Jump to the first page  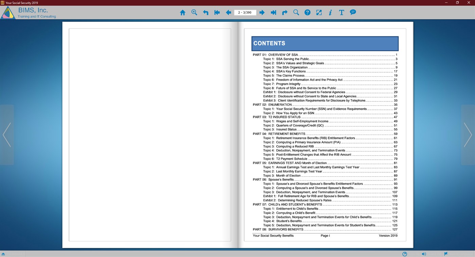(x=217, y=13)
